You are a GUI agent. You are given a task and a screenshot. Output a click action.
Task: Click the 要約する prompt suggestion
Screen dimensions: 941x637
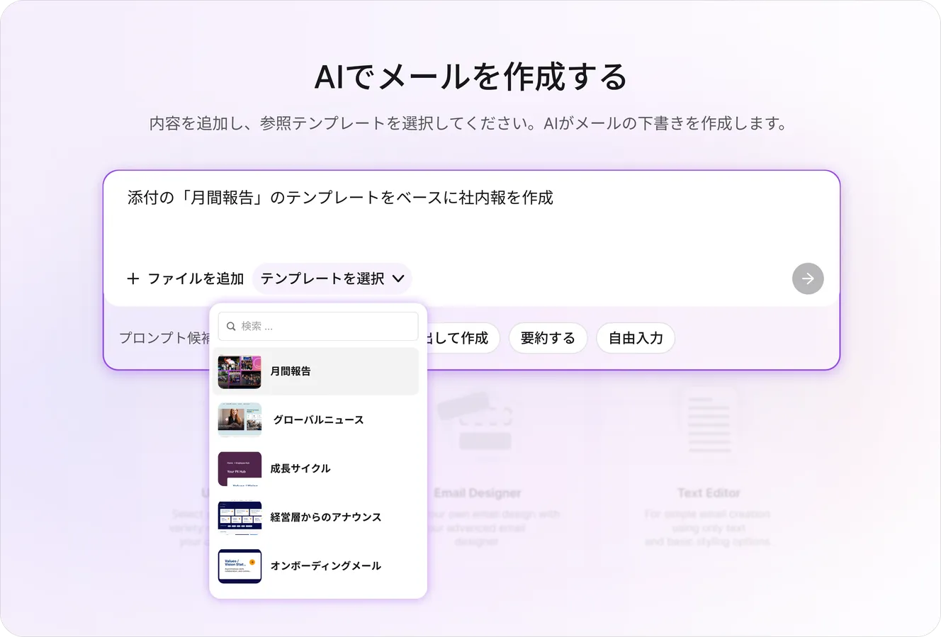tap(548, 338)
